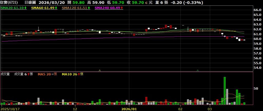
Task: Click the tallest green volume bar
Action: tap(225, 91)
